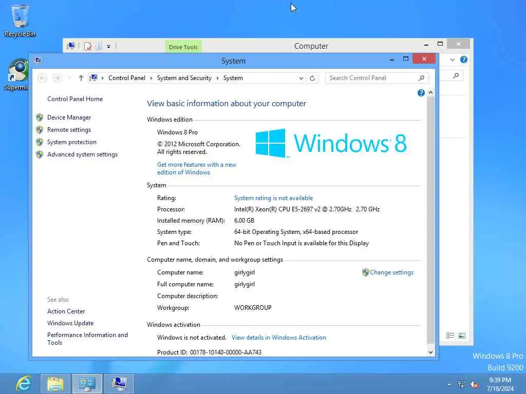The width and height of the screenshot is (526, 394).
Task: Click the Control Panel taskbar button
Action: pyautogui.click(x=87, y=384)
